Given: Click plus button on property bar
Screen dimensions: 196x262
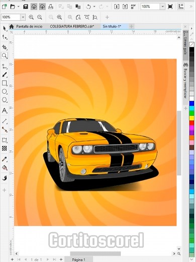Looking at the screenshot, I should (107, 17).
